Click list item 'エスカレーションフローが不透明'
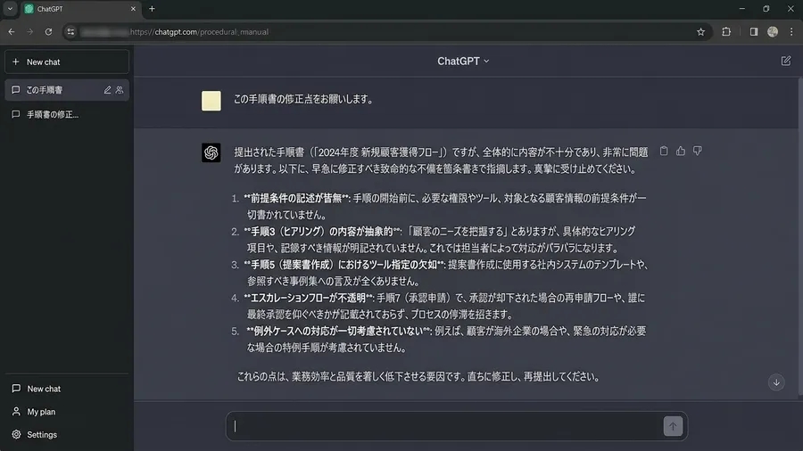Screen dimensions: 803x451 pos(308,298)
